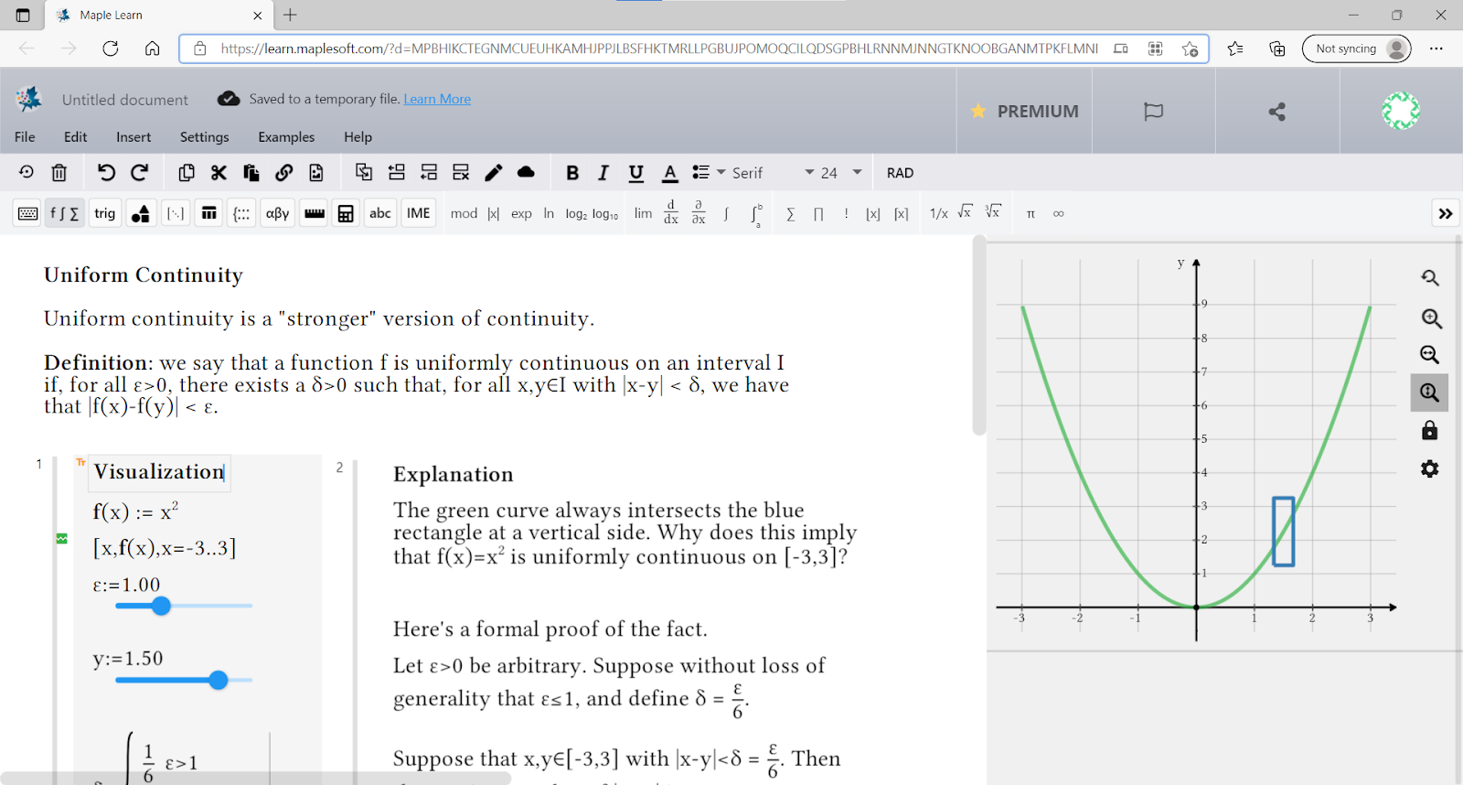Open the list style dropdown

(709, 172)
